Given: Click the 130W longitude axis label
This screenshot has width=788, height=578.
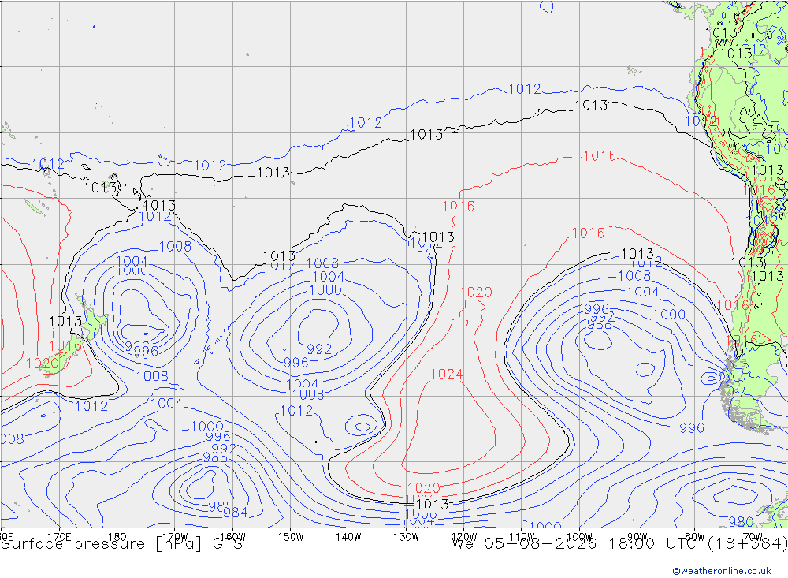Looking at the screenshot, I should coord(406,537).
